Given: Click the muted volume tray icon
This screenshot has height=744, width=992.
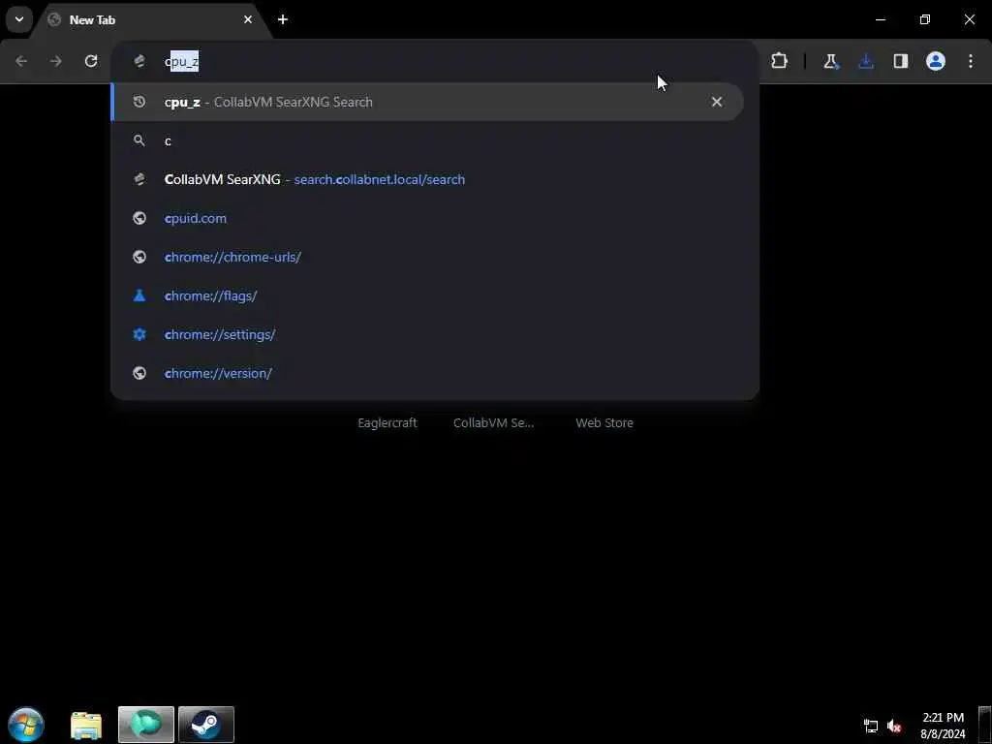Looking at the screenshot, I should [x=894, y=726].
